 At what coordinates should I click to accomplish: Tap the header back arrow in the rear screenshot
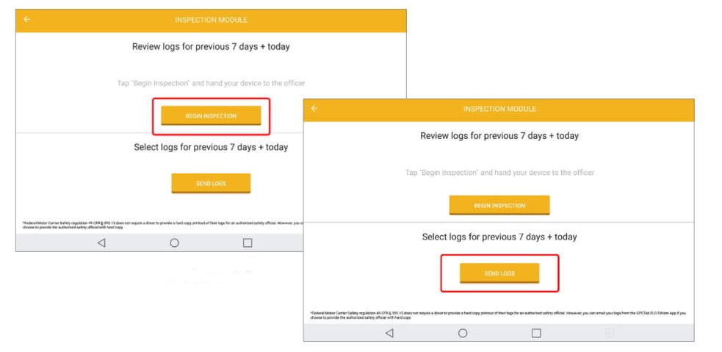coord(26,19)
